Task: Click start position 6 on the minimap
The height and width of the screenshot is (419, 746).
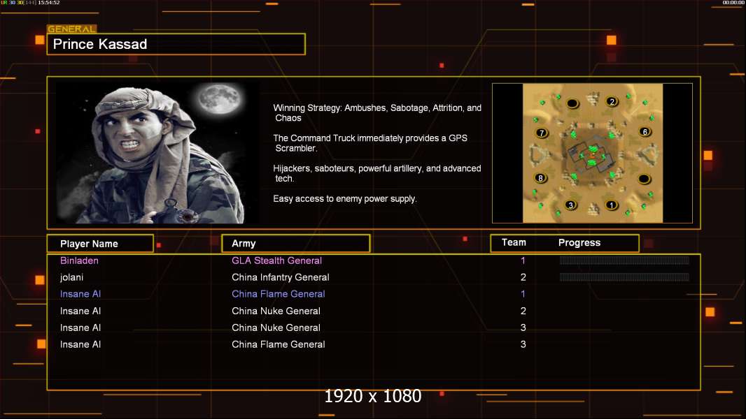Action: tap(645, 132)
